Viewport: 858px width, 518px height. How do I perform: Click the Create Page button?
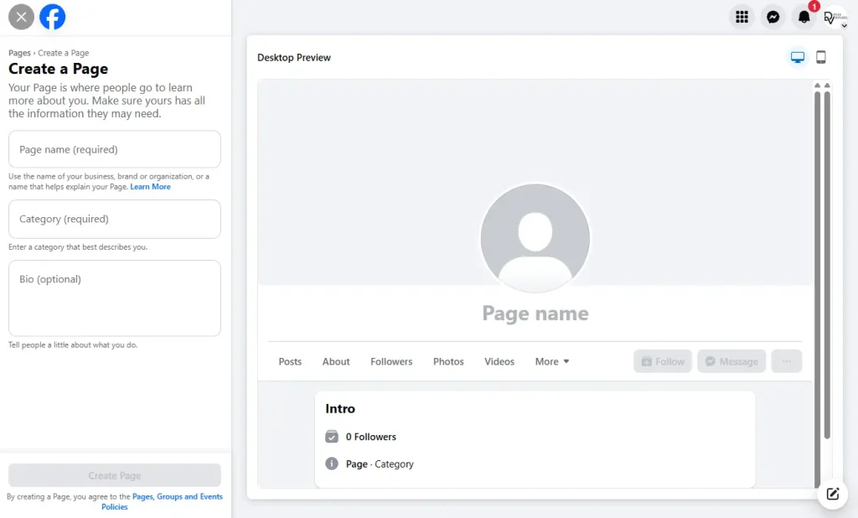tap(114, 475)
